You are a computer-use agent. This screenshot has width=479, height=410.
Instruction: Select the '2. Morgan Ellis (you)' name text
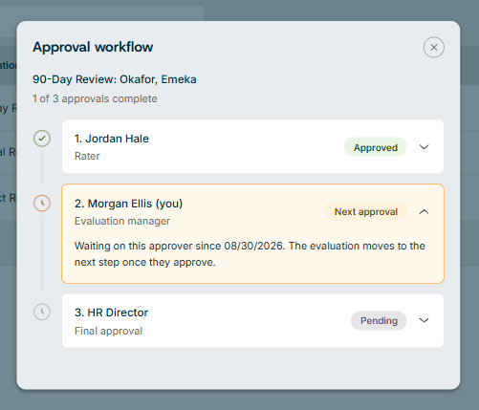128,204
